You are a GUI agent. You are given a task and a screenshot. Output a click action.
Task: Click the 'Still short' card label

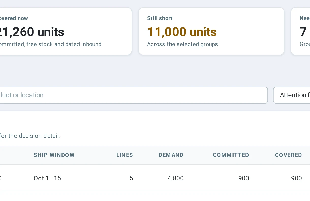tap(160, 18)
